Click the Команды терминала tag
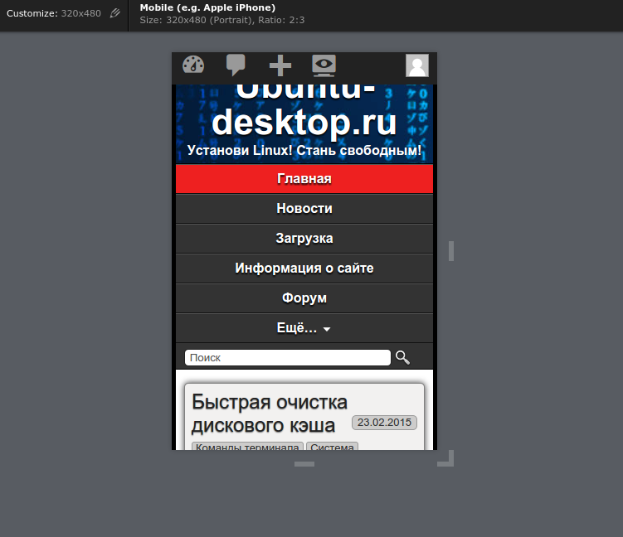Screen dimensions: 623x537 (x=247, y=447)
